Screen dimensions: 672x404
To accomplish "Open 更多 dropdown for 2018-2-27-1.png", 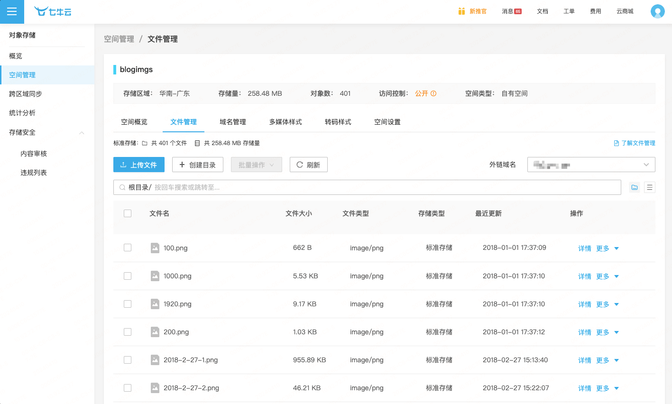I will (x=608, y=360).
